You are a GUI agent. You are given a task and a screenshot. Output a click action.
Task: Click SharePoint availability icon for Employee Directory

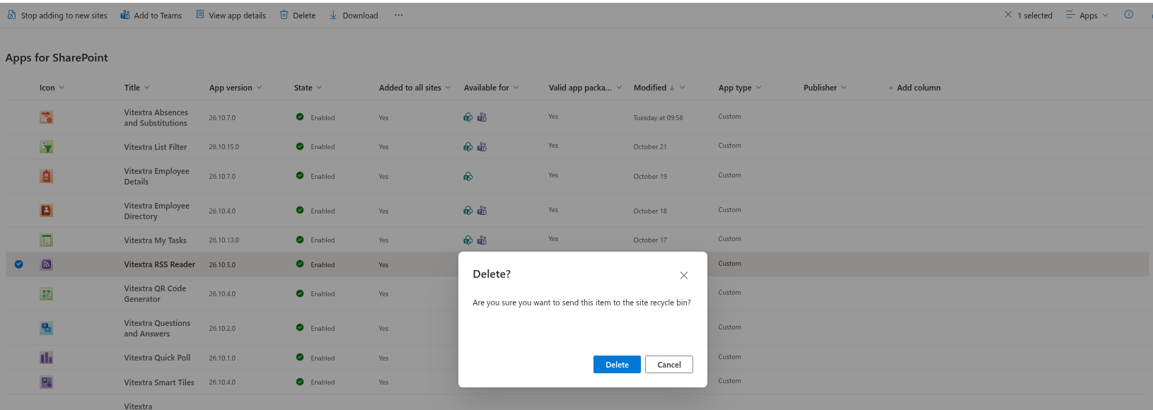tap(468, 211)
